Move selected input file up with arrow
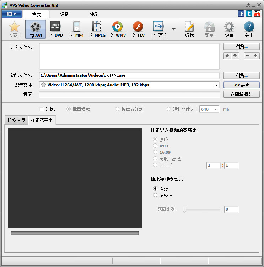Viewport: 264px width, 267px height. (x=227, y=56)
